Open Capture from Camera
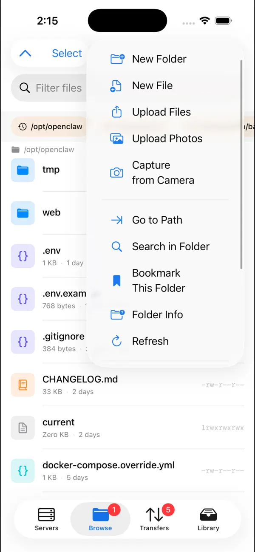Screen dimensions: 255x552 coord(164,172)
